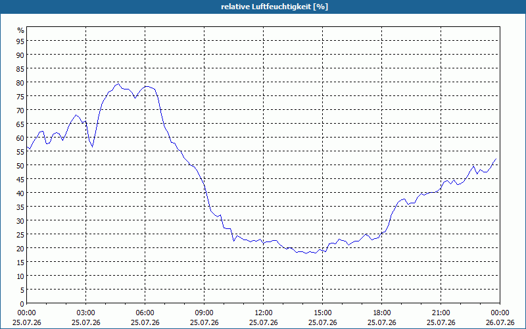Click the date '25.07.26' beneath 06:00
Image resolution: width=526 pixels, height=329 pixels.
(x=145, y=322)
